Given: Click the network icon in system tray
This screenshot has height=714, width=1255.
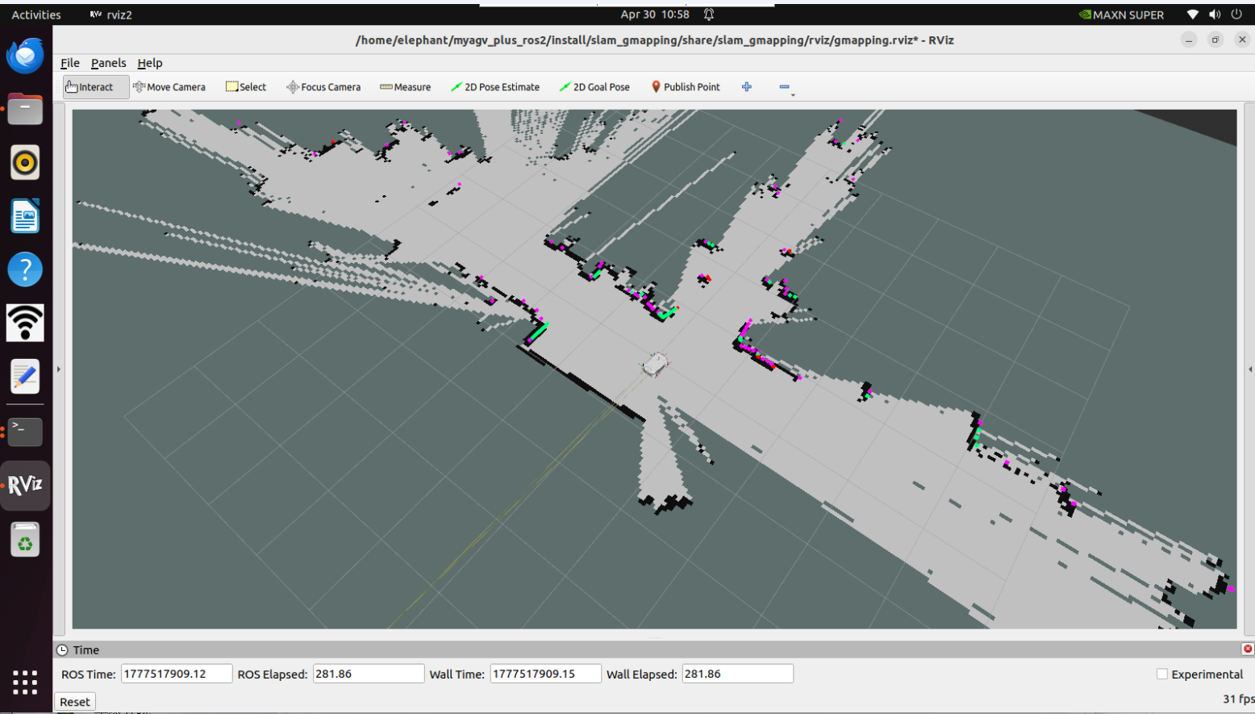Looking at the screenshot, I should (x=1193, y=15).
